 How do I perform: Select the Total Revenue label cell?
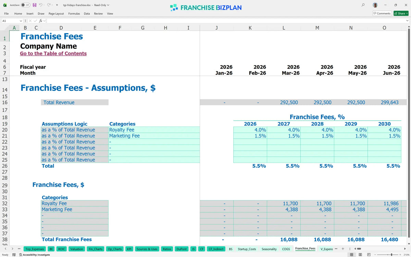(x=75, y=102)
